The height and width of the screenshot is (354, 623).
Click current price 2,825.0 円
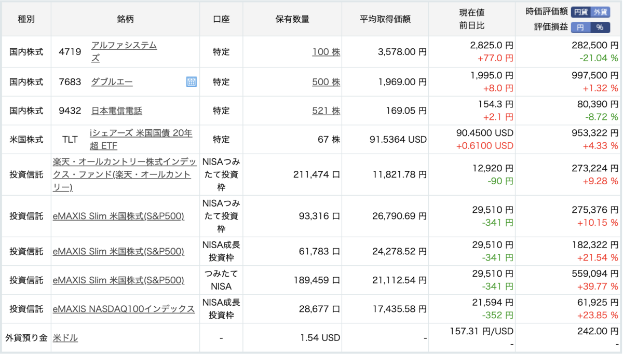point(492,46)
